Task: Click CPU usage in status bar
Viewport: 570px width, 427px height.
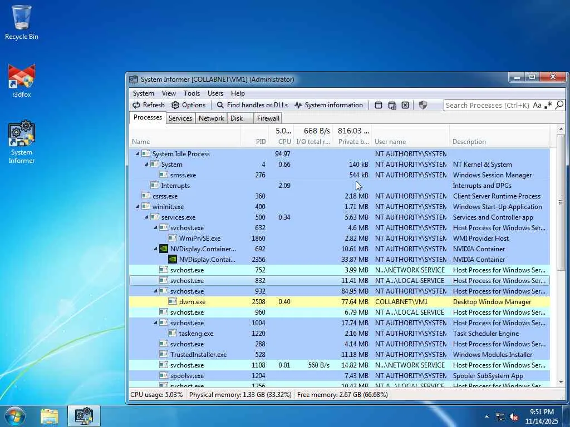Action: pos(156,394)
